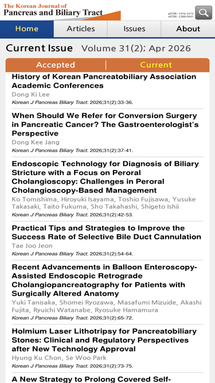
Task: Click author name Dong Ki Lee
Action: (30, 95)
